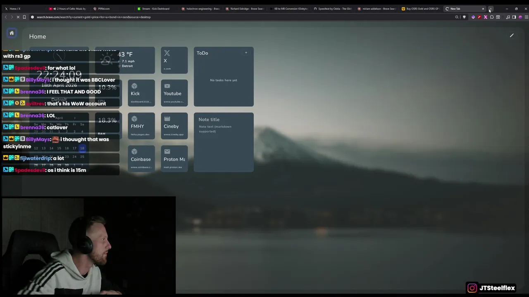Close the New Tab tab
Screen dimensions: 529x297
483,9
